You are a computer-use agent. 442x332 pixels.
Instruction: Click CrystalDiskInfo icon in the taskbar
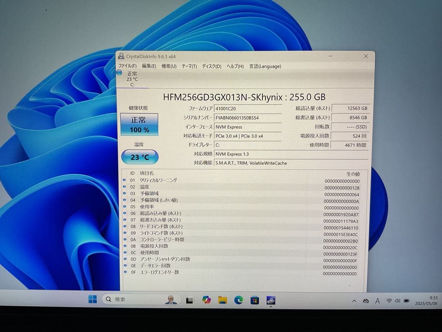tap(271, 300)
